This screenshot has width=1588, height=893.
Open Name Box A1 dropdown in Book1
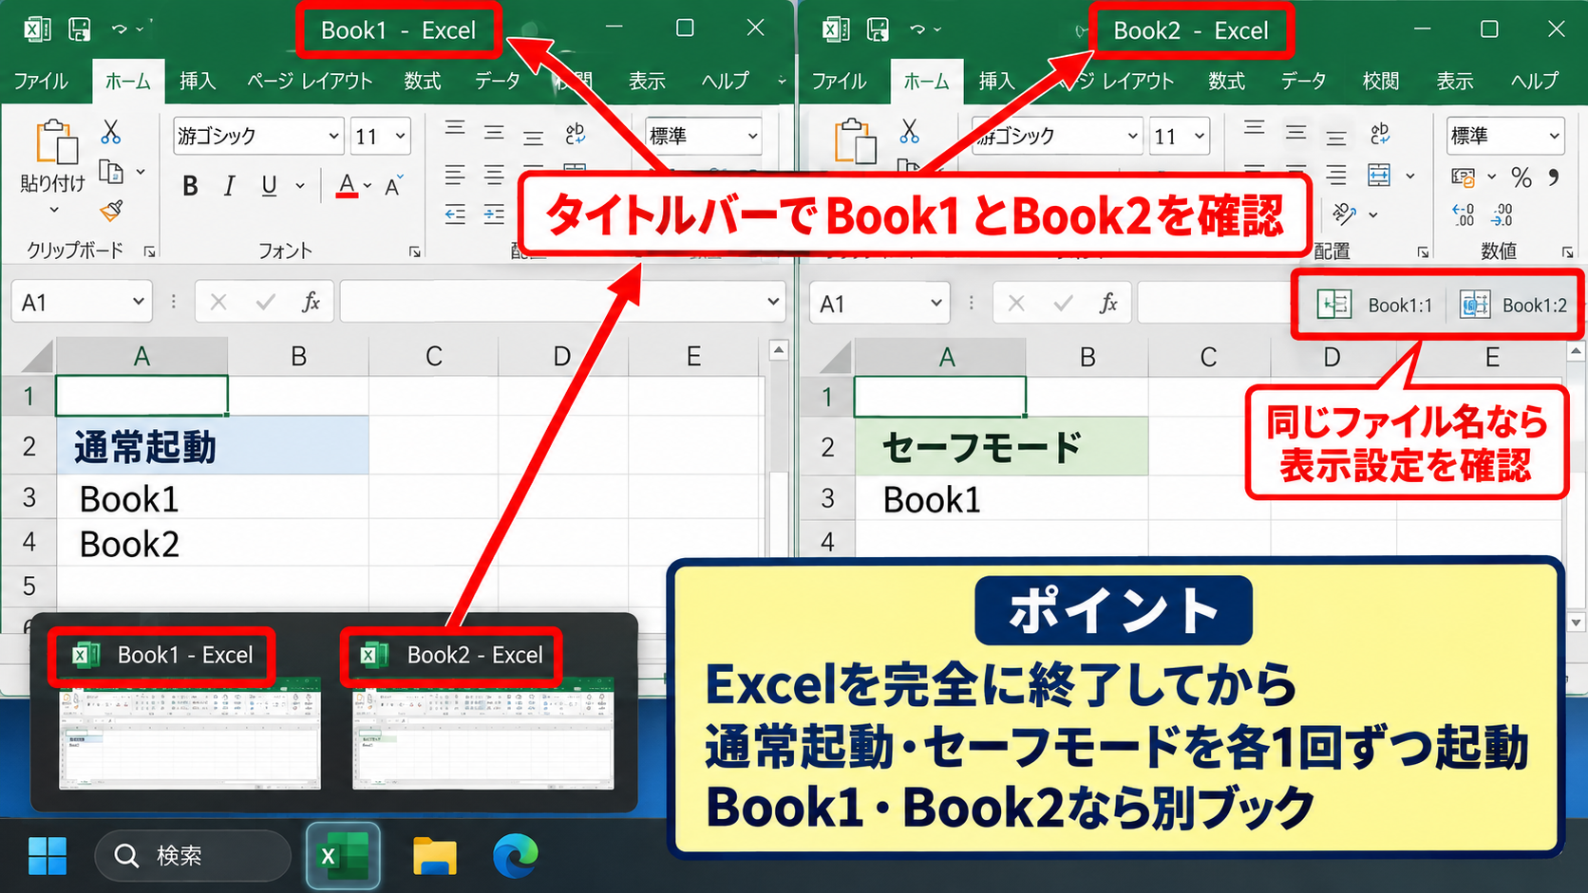pos(139,302)
